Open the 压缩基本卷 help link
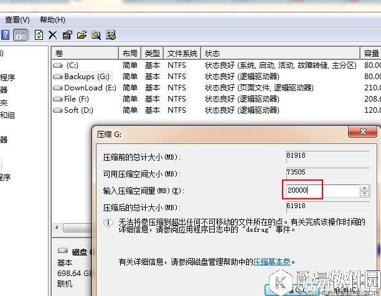Screen dimensions: 381x296 [x=272, y=262]
